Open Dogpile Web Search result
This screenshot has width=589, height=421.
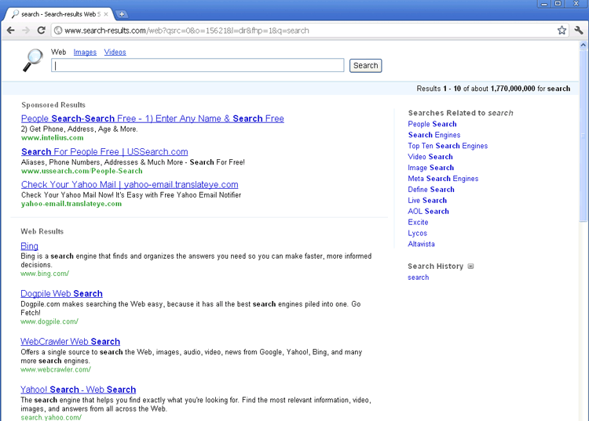[61, 293]
